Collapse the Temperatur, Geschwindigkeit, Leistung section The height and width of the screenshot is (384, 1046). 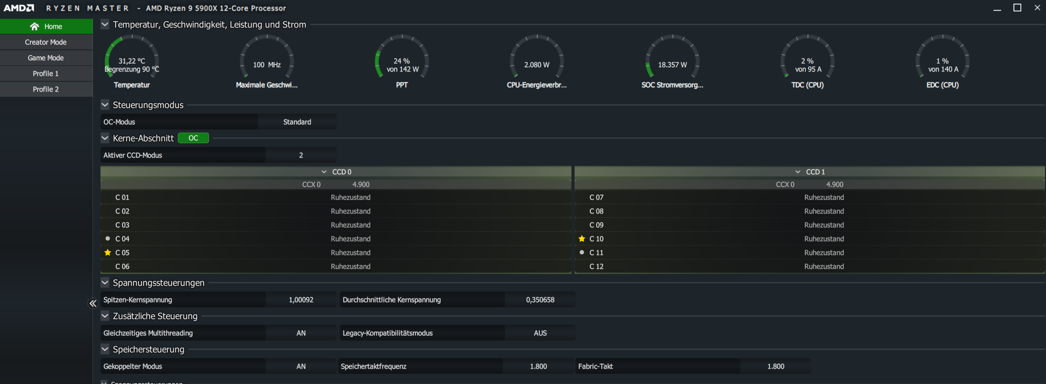(x=105, y=24)
